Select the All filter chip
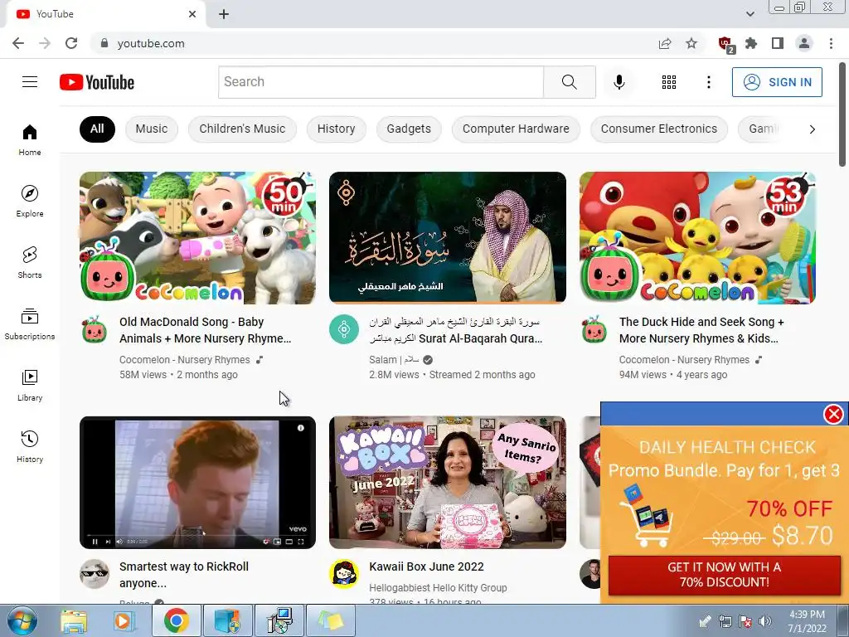This screenshot has height=637, width=849. (x=97, y=129)
